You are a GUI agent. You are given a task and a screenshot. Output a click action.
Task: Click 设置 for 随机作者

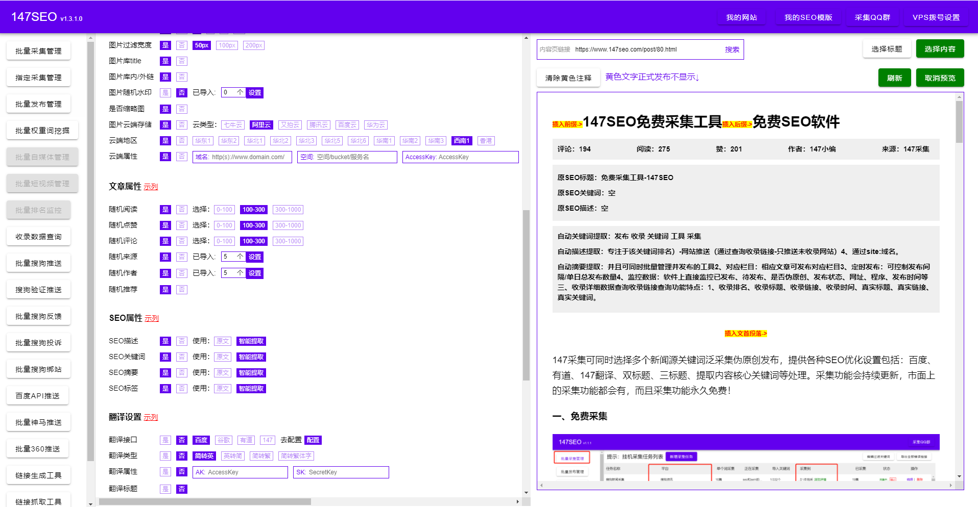(x=255, y=273)
